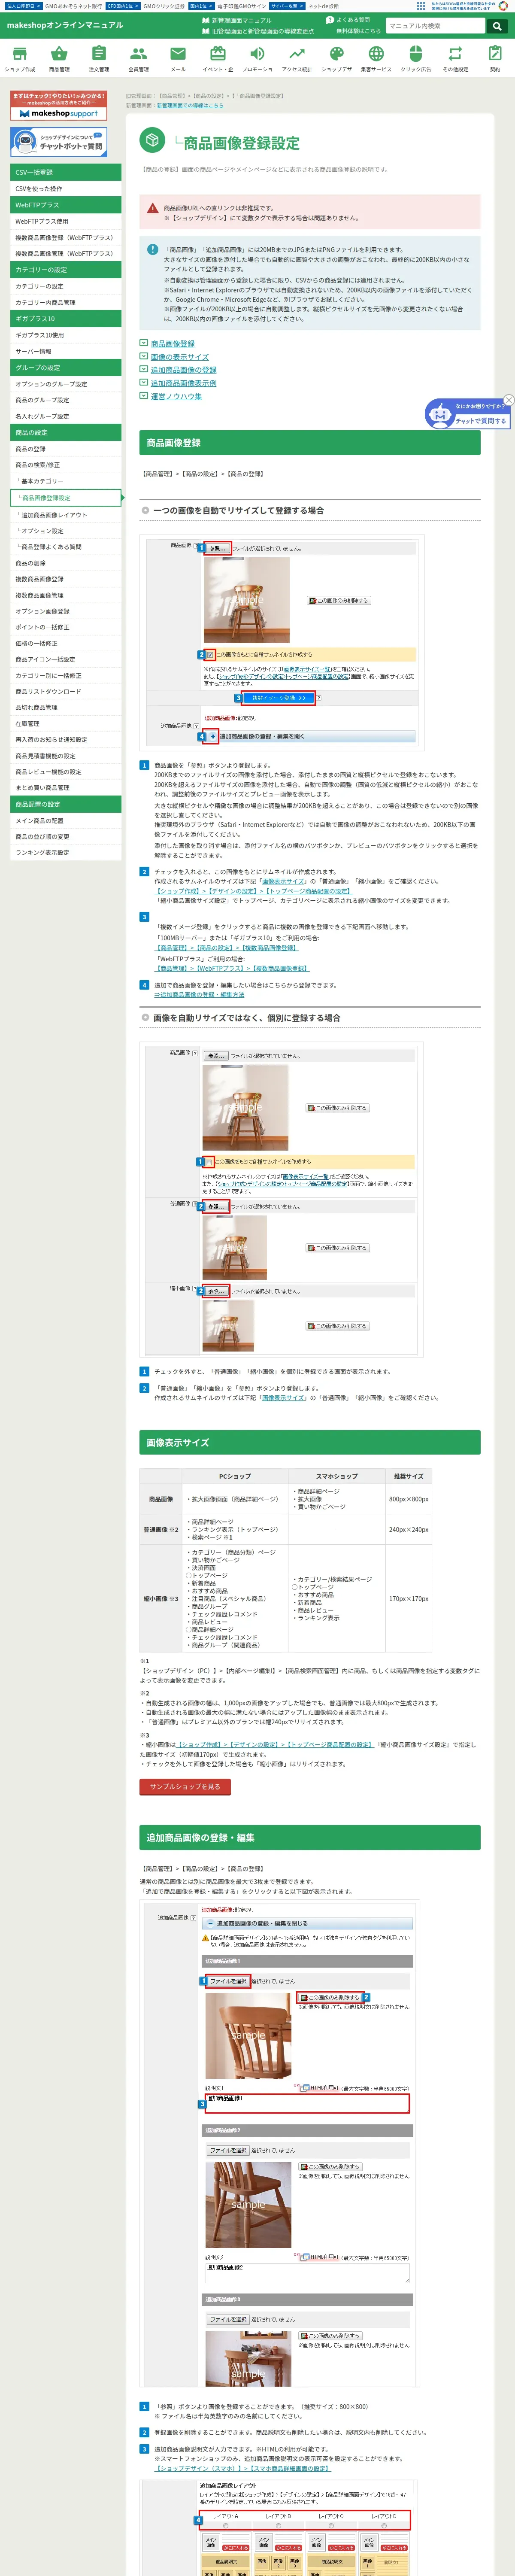Open 新管理画面マニュアル header link
Image resolution: width=515 pixels, height=2576 pixels.
click(241, 20)
